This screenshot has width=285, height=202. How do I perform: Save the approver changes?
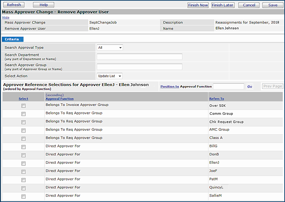point(273,5)
